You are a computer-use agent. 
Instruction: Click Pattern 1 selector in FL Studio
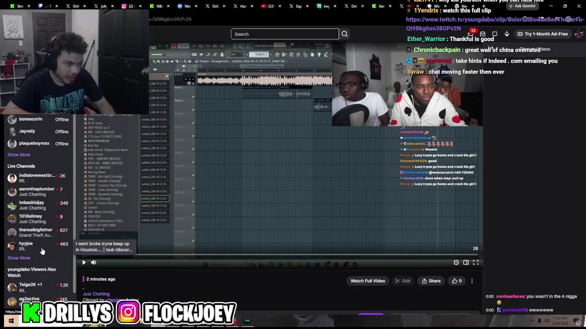tap(260, 54)
